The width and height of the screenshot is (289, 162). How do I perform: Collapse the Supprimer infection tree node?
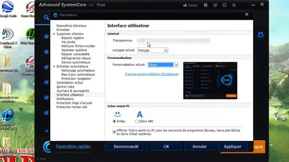pos(54,34)
